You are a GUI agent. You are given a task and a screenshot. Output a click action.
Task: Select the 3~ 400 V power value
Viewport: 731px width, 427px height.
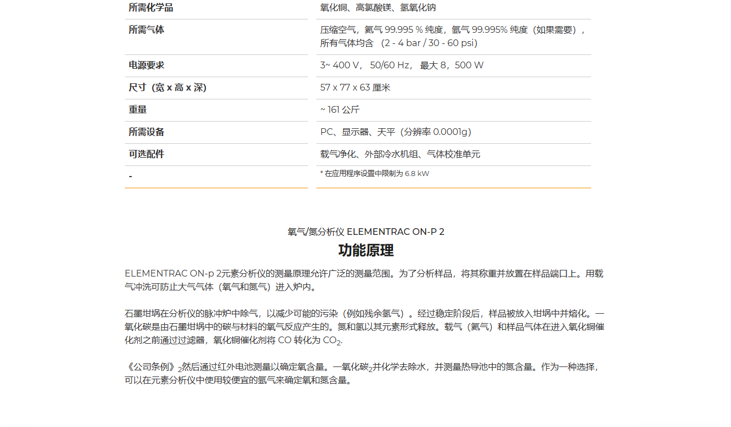[x=401, y=66]
